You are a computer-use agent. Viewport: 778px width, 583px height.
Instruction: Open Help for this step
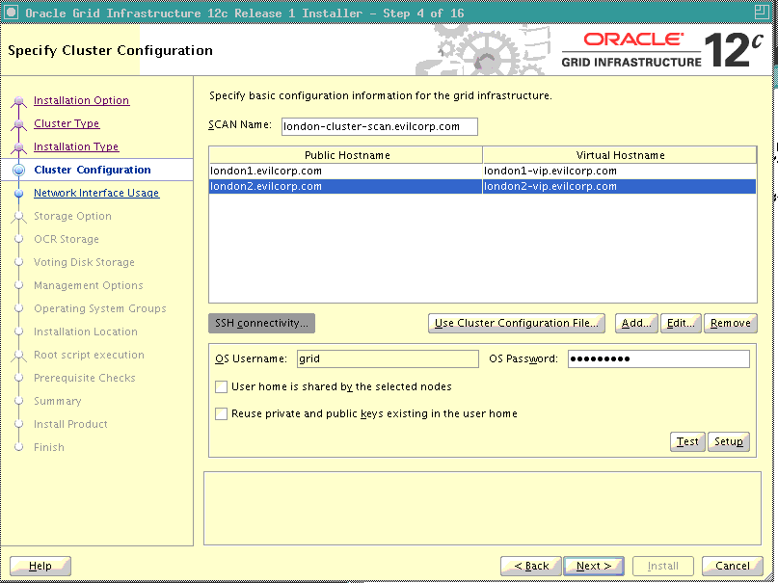(40, 567)
